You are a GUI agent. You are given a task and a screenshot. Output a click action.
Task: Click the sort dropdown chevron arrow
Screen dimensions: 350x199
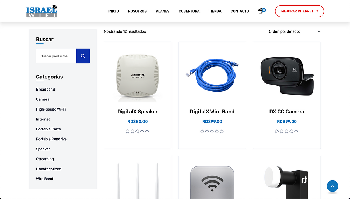click(x=319, y=31)
